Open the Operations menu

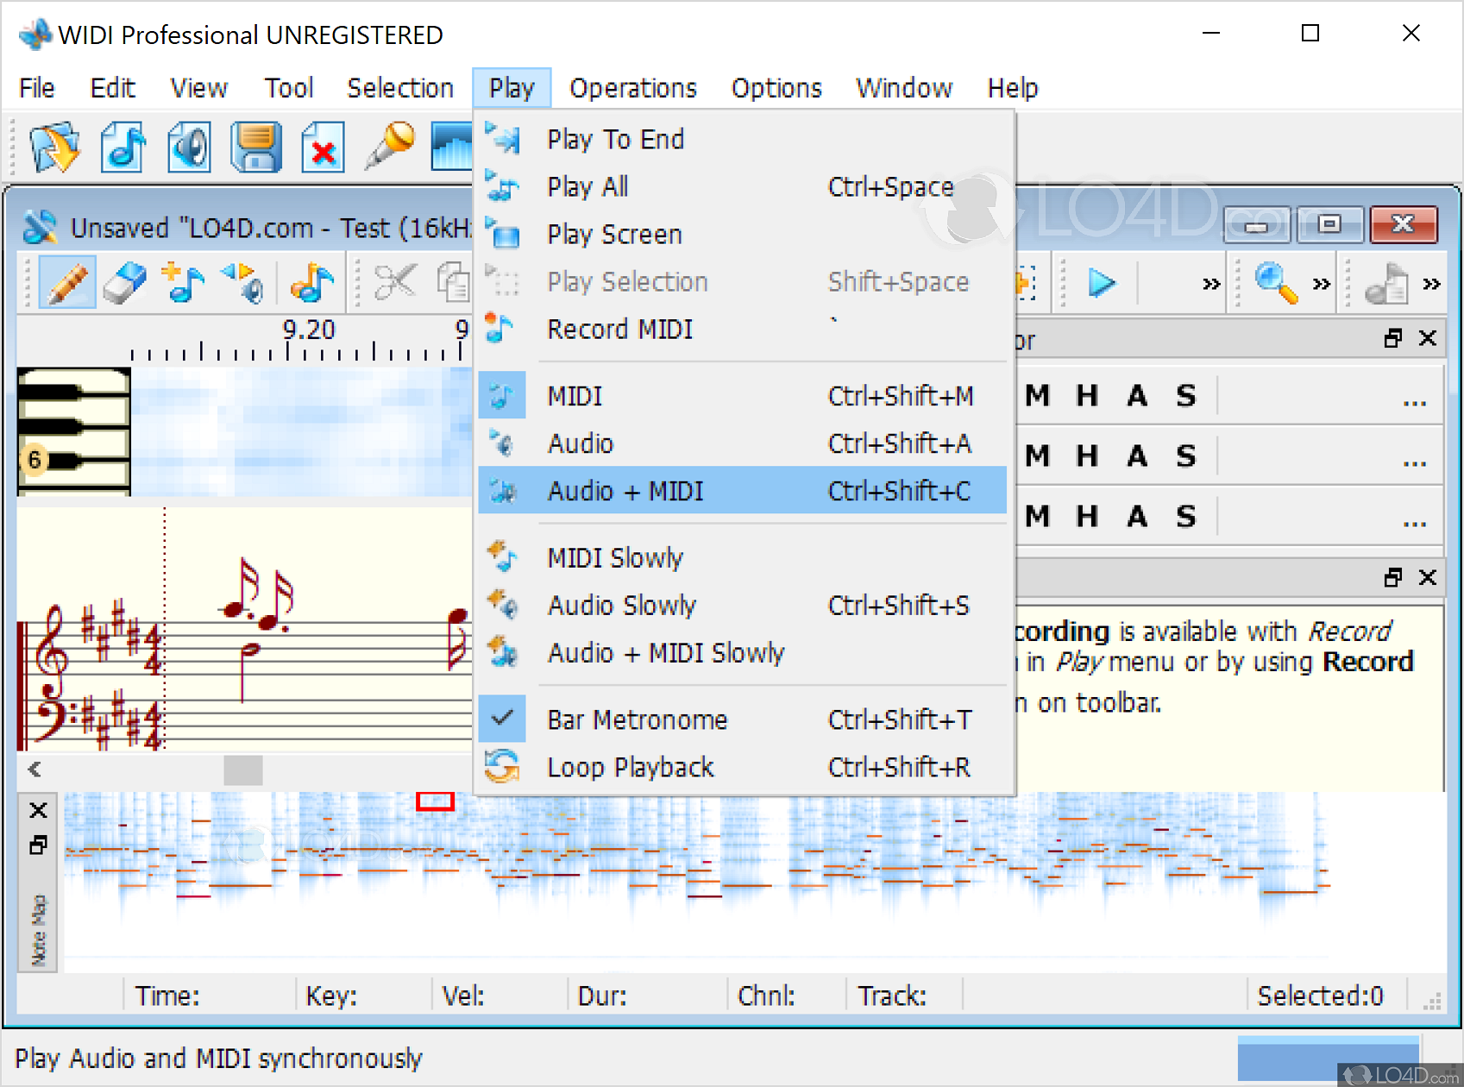click(632, 88)
